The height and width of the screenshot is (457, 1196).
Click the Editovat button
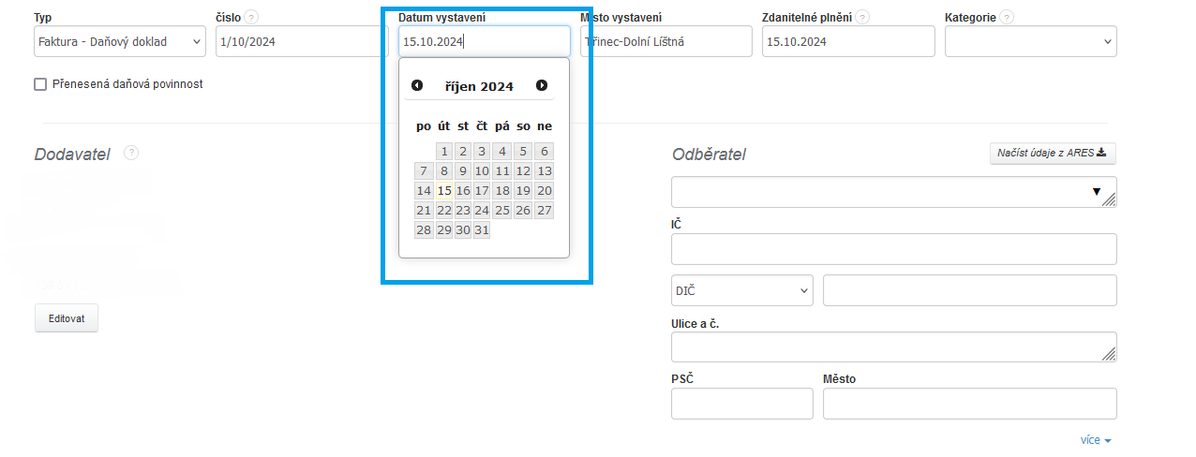pos(67,318)
